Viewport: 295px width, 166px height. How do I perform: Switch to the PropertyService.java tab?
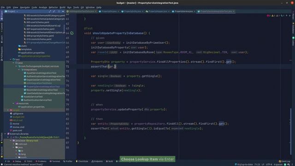pyautogui.click(x=183, y=11)
